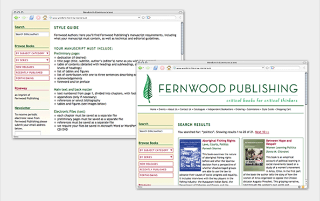Focus title/author search field in Style Guide window
320x201 pixels.
click(32, 34)
